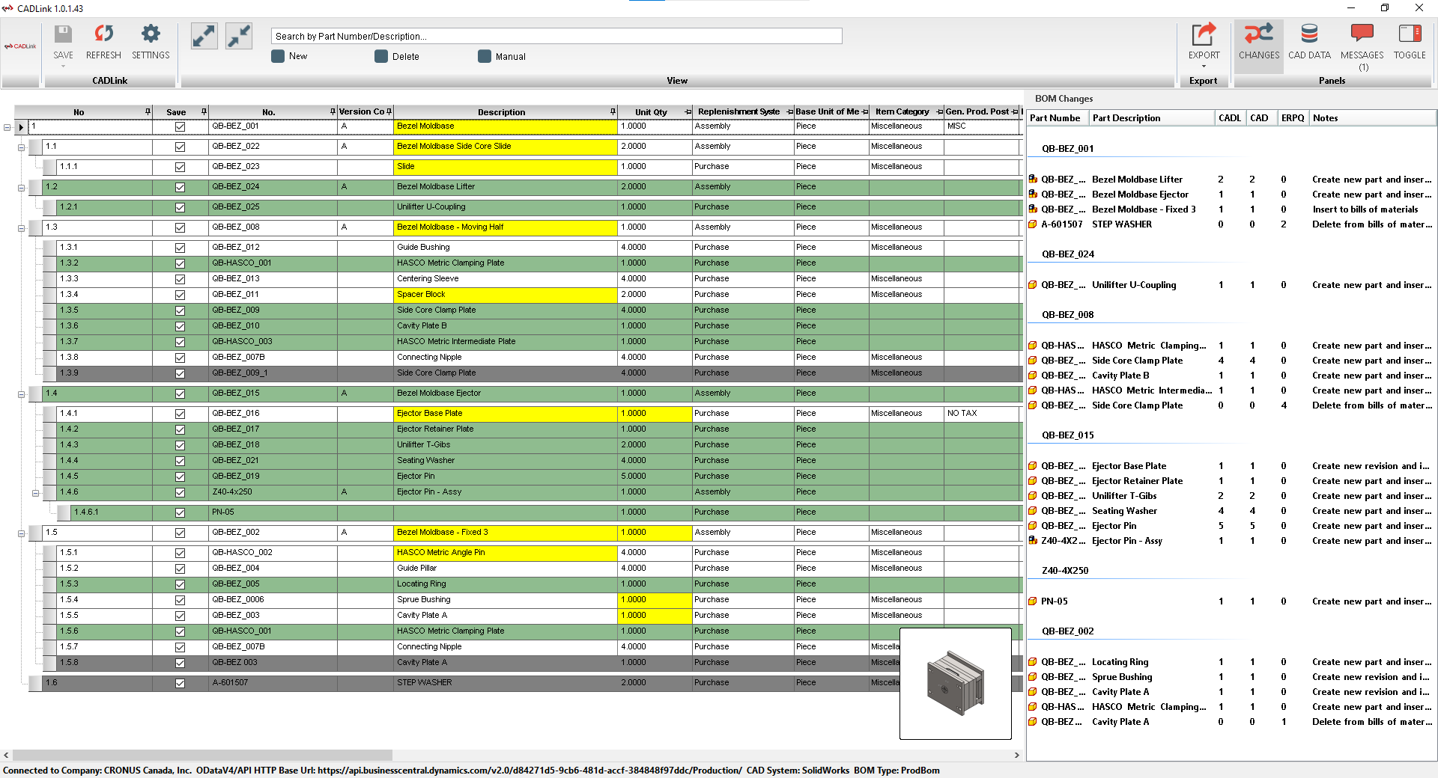The width and height of the screenshot is (1438, 778).
Task: Select Z40-4X250 group in BOM Changes
Action: click(1065, 571)
